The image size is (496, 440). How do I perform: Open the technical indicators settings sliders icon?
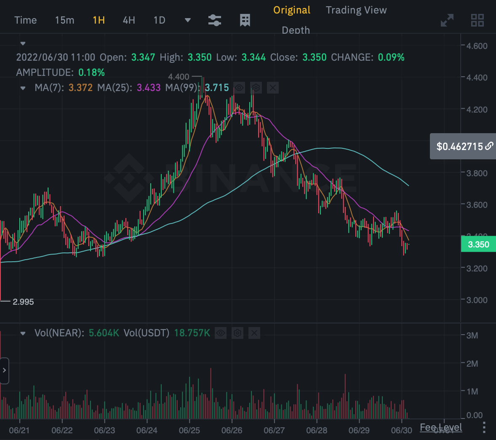coord(215,20)
